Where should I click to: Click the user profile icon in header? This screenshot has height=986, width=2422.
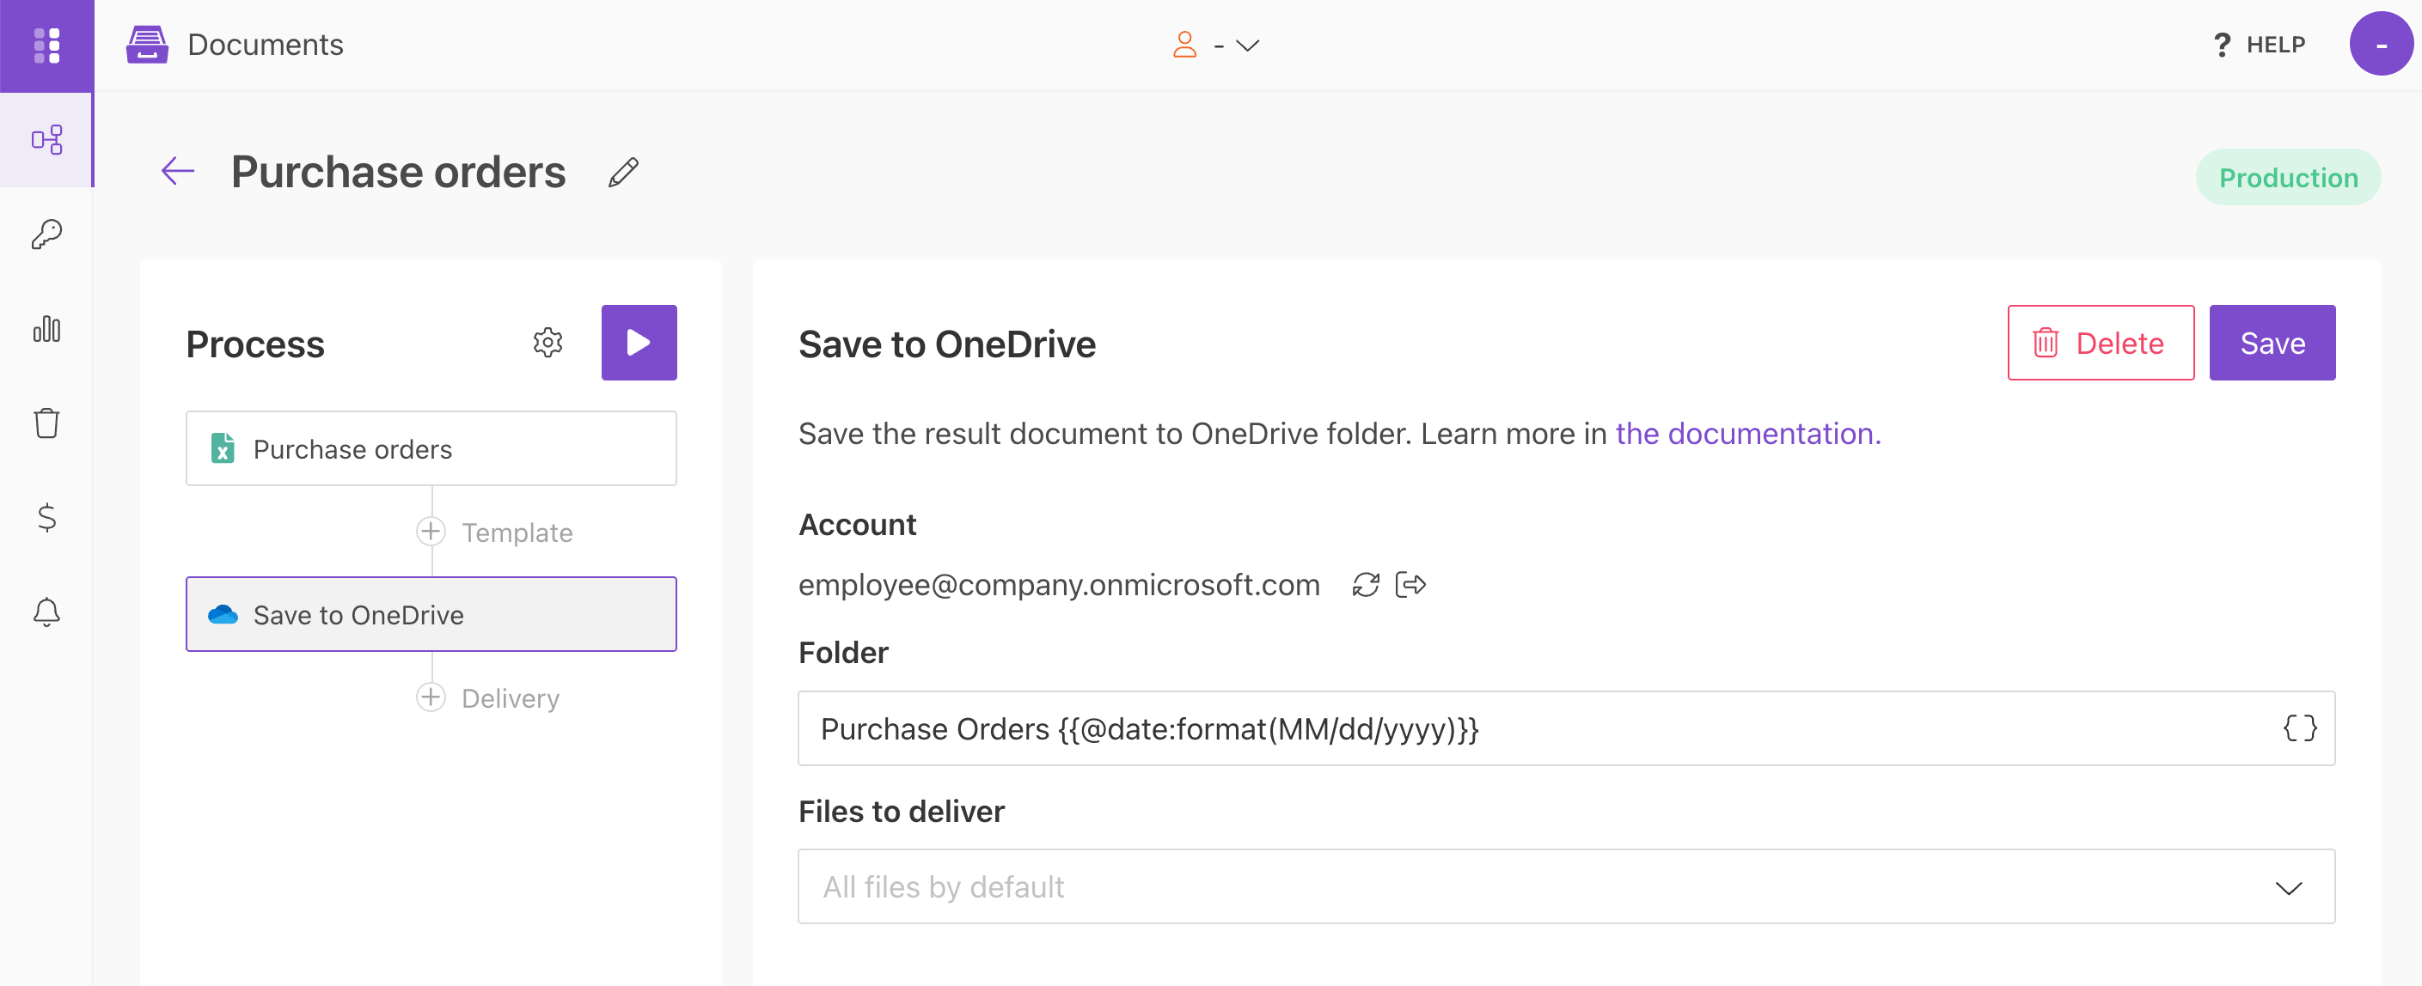point(1184,44)
